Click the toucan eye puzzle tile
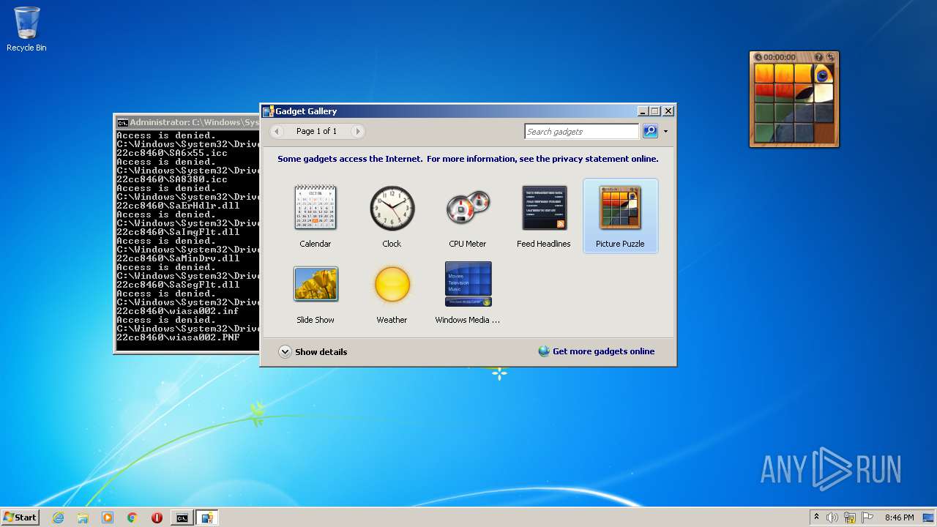937x527 pixels. coord(824,74)
